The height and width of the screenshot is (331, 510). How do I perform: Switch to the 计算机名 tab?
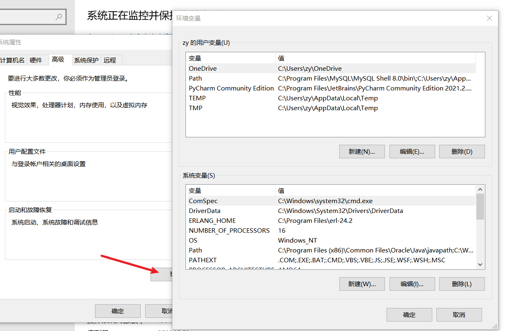click(x=12, y=60)
